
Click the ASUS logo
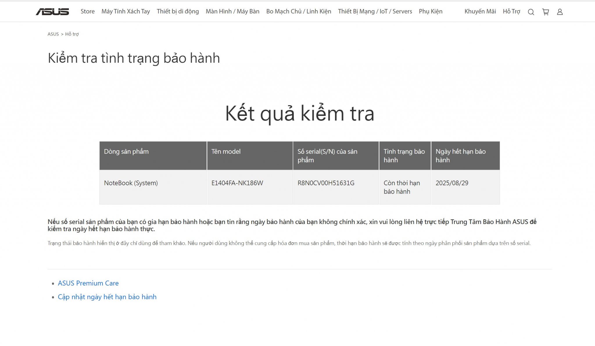(52, 12)
